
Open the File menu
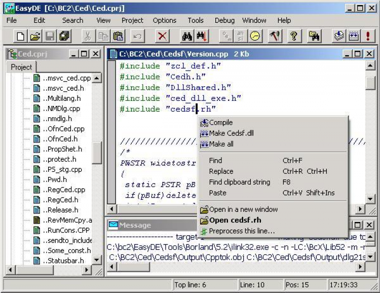click(x=12, y=20)
